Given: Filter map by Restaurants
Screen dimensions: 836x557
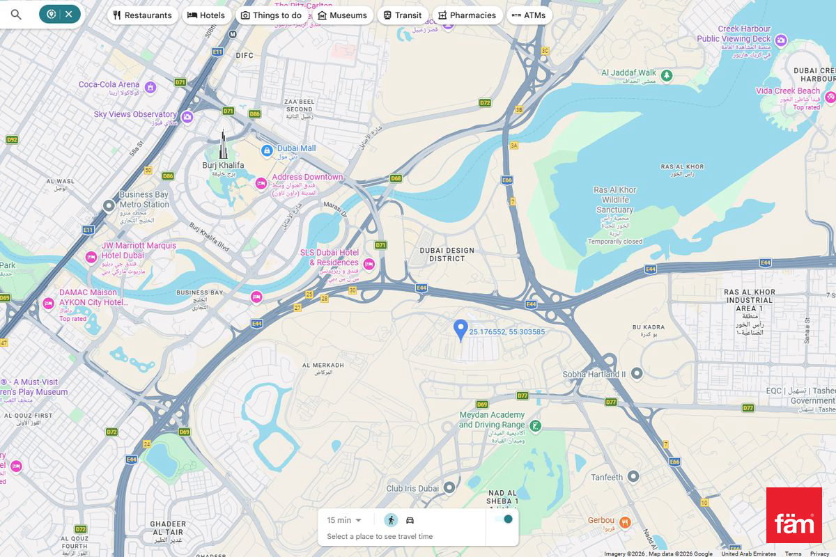Looking at the screenshot, I should pos(142,15).
